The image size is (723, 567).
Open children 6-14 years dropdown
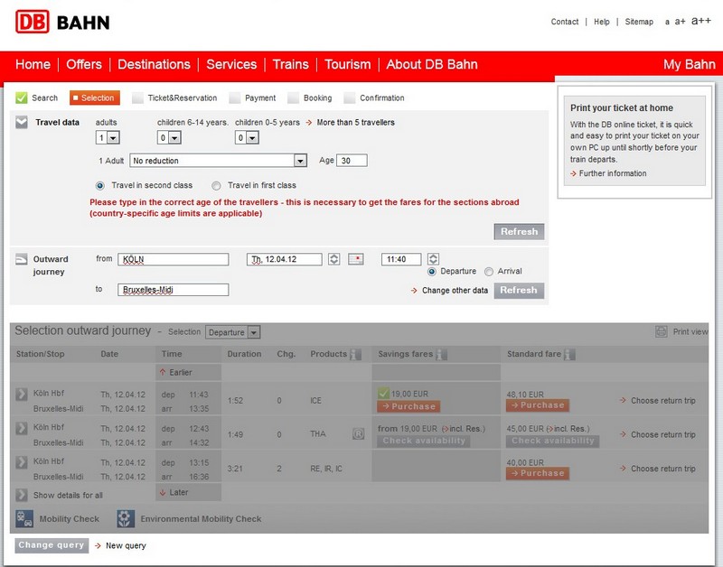[x=169, y=137]
